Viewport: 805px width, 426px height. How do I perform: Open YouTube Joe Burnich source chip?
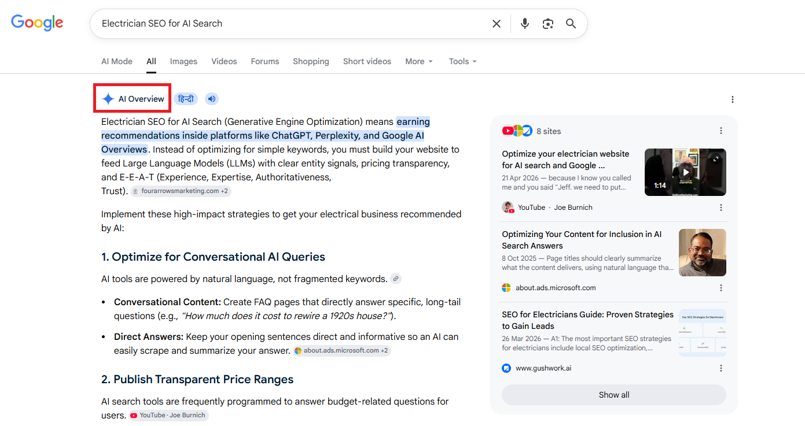[x=168, y=415]
